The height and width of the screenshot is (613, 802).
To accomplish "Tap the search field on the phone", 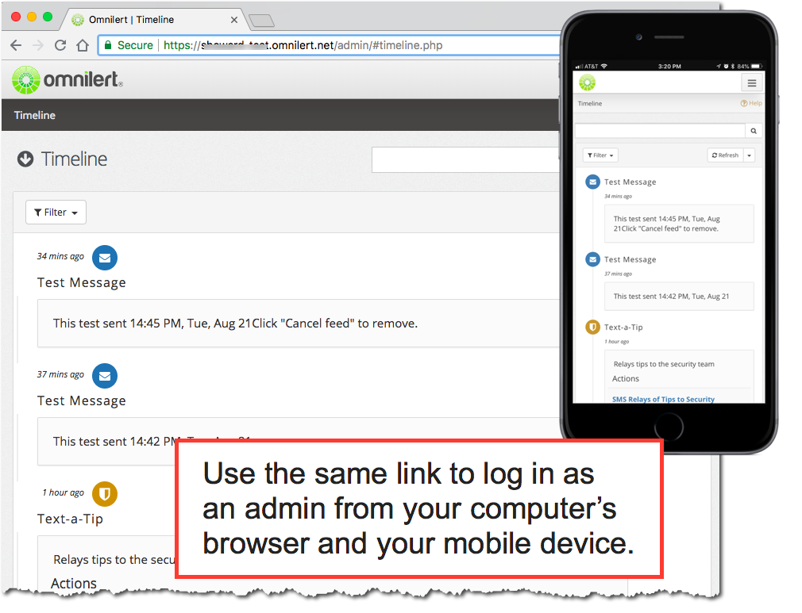I will click(x=660, y=131).
